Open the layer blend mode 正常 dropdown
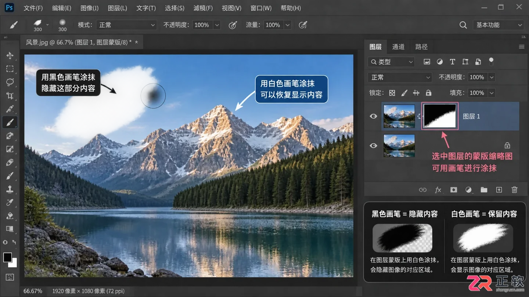 400,77
